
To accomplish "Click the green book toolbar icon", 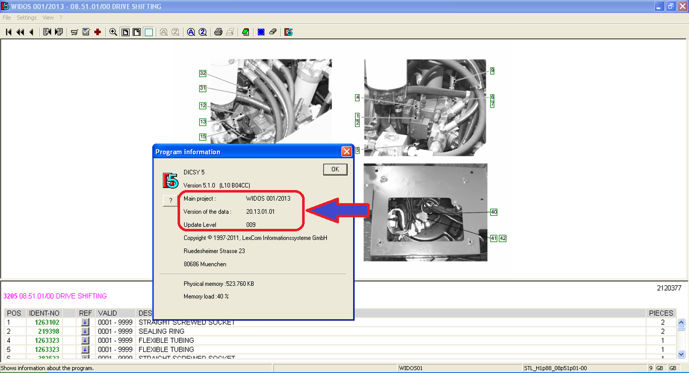I will 245,32.
